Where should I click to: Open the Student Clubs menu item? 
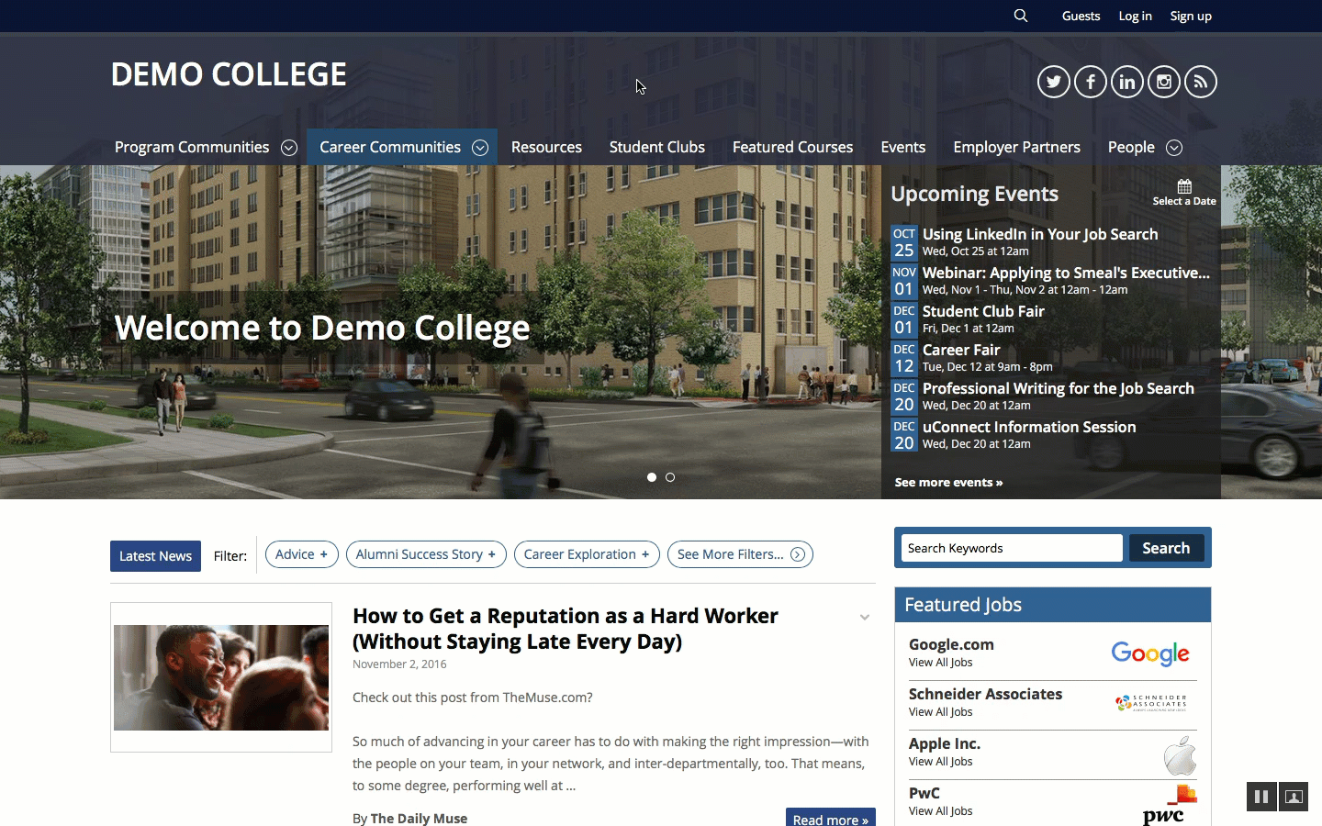(x=656, y=147)
